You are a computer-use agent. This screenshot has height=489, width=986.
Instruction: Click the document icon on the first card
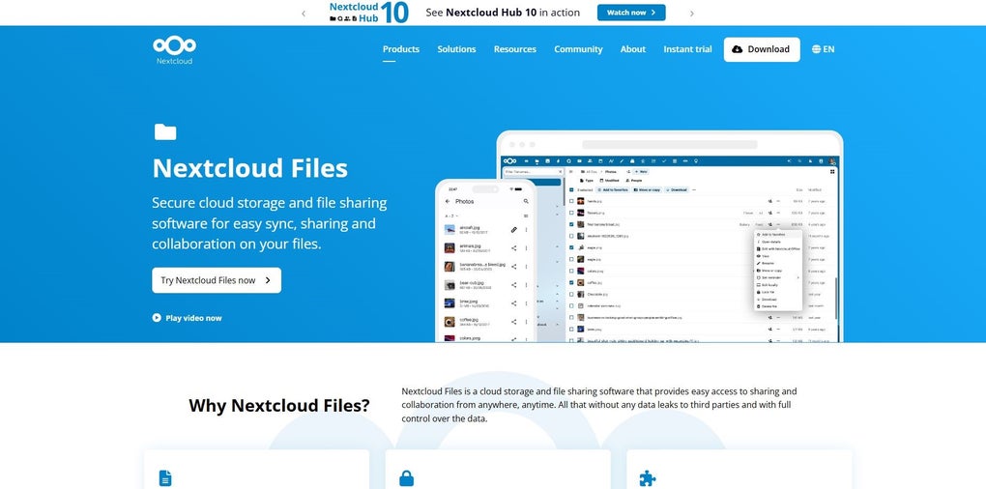point(164,477)
